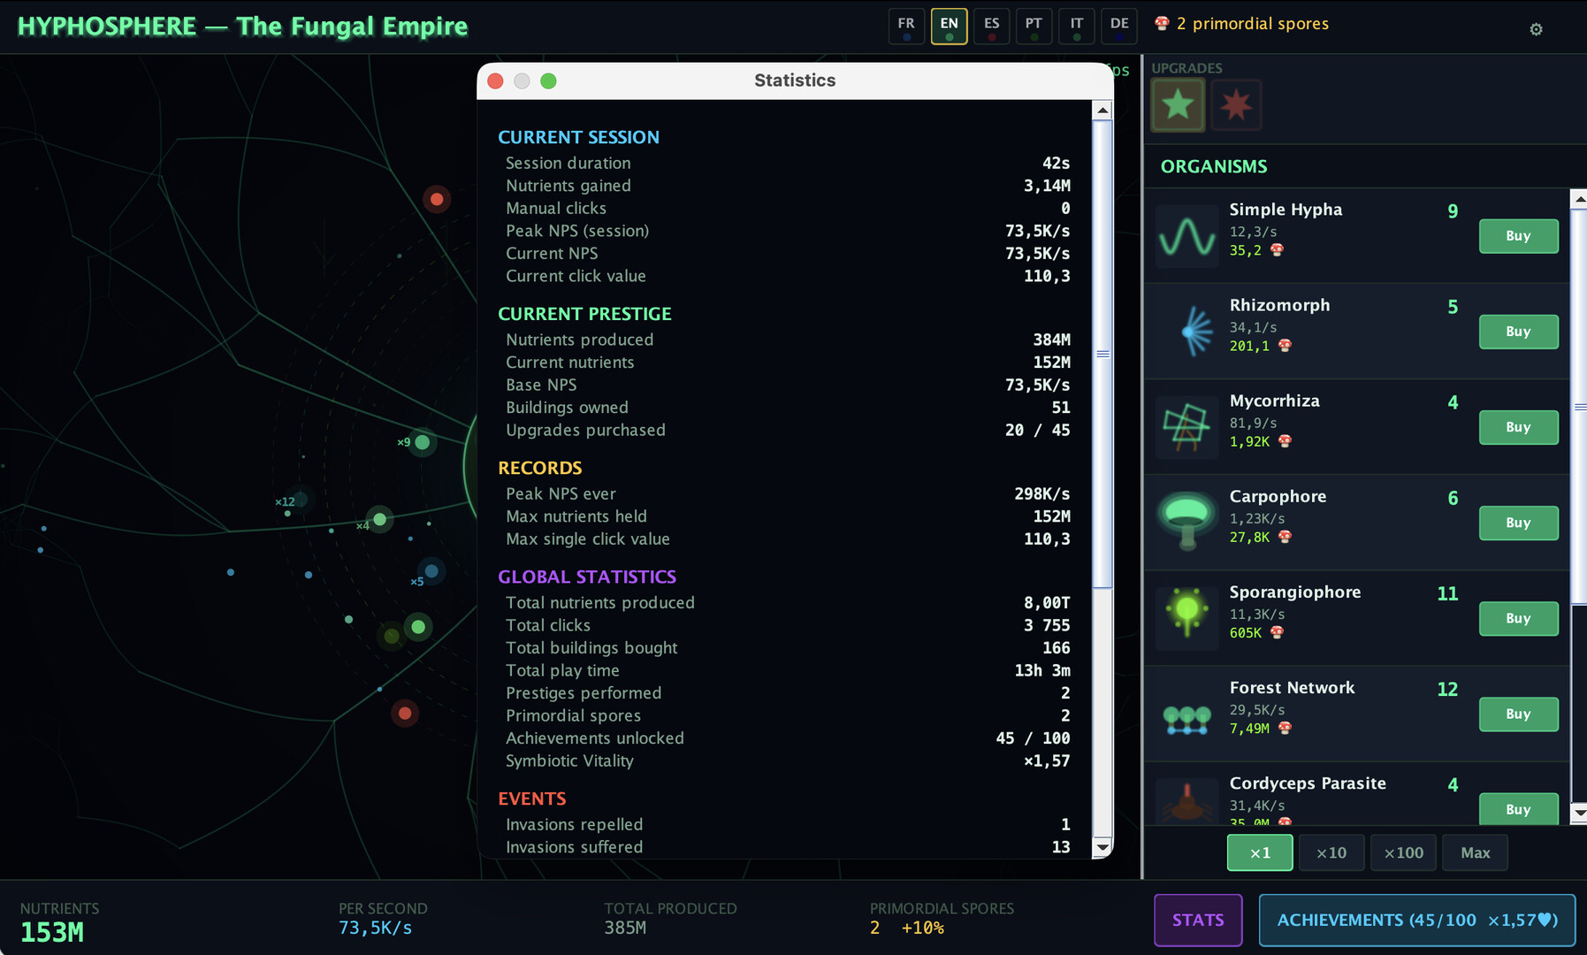Open the ACHIEVEMENTS panel
The height and width of the screenshot is (955, 1587).
1416,920
